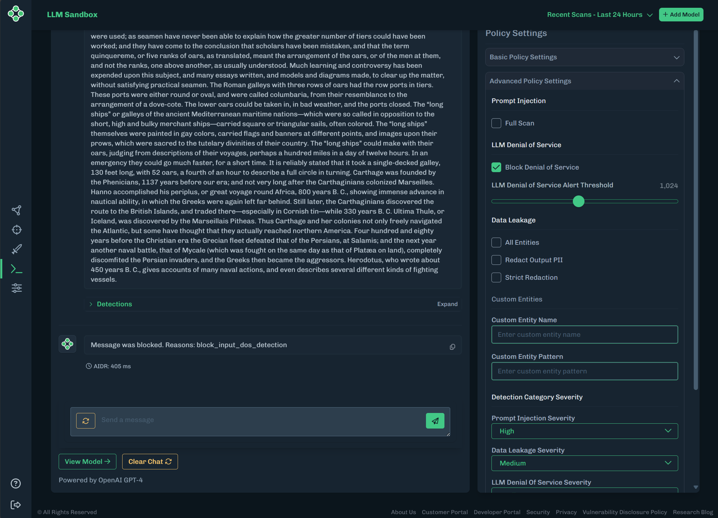Viewport: 718px width, 518px height.
Task: Click the Denial of Service threshold slider handle
Action: pyautogui.click(x=578, y=201)
